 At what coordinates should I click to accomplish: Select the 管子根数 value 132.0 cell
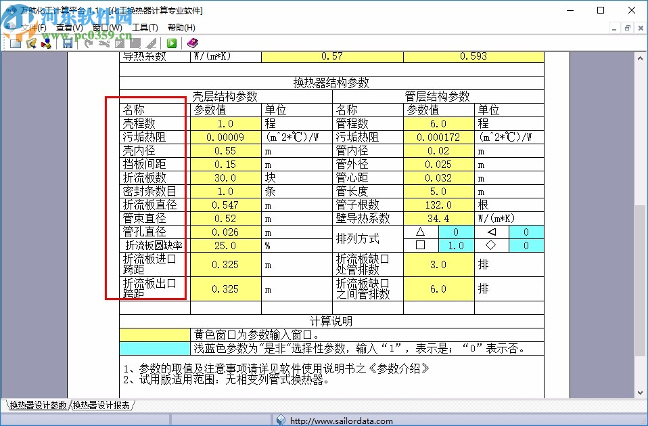click(439, 205)
